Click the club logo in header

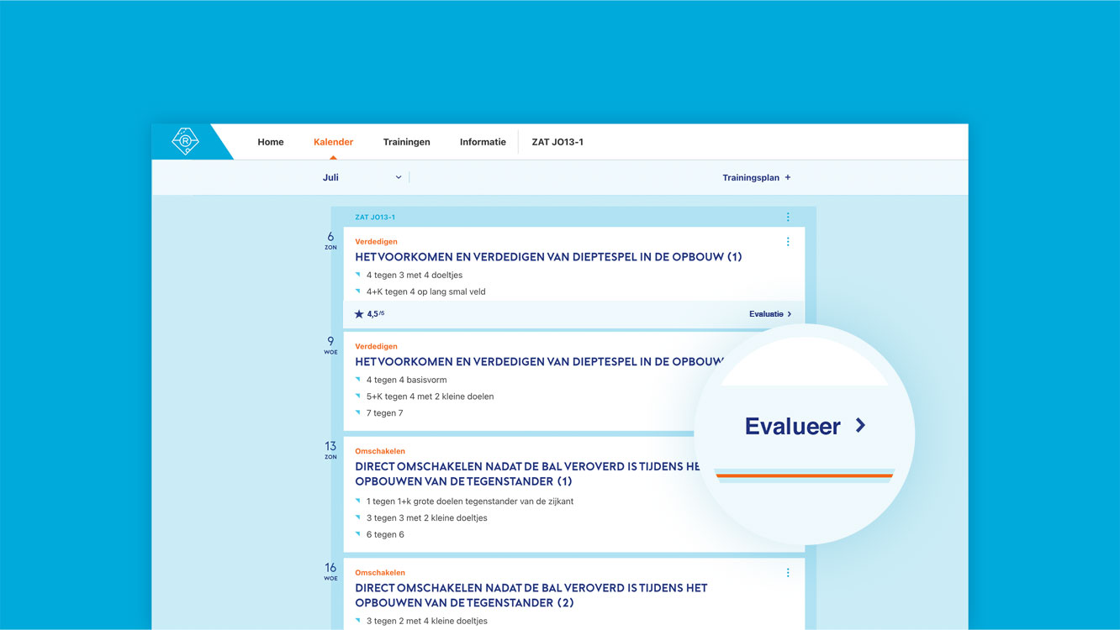tap(185, 141)
